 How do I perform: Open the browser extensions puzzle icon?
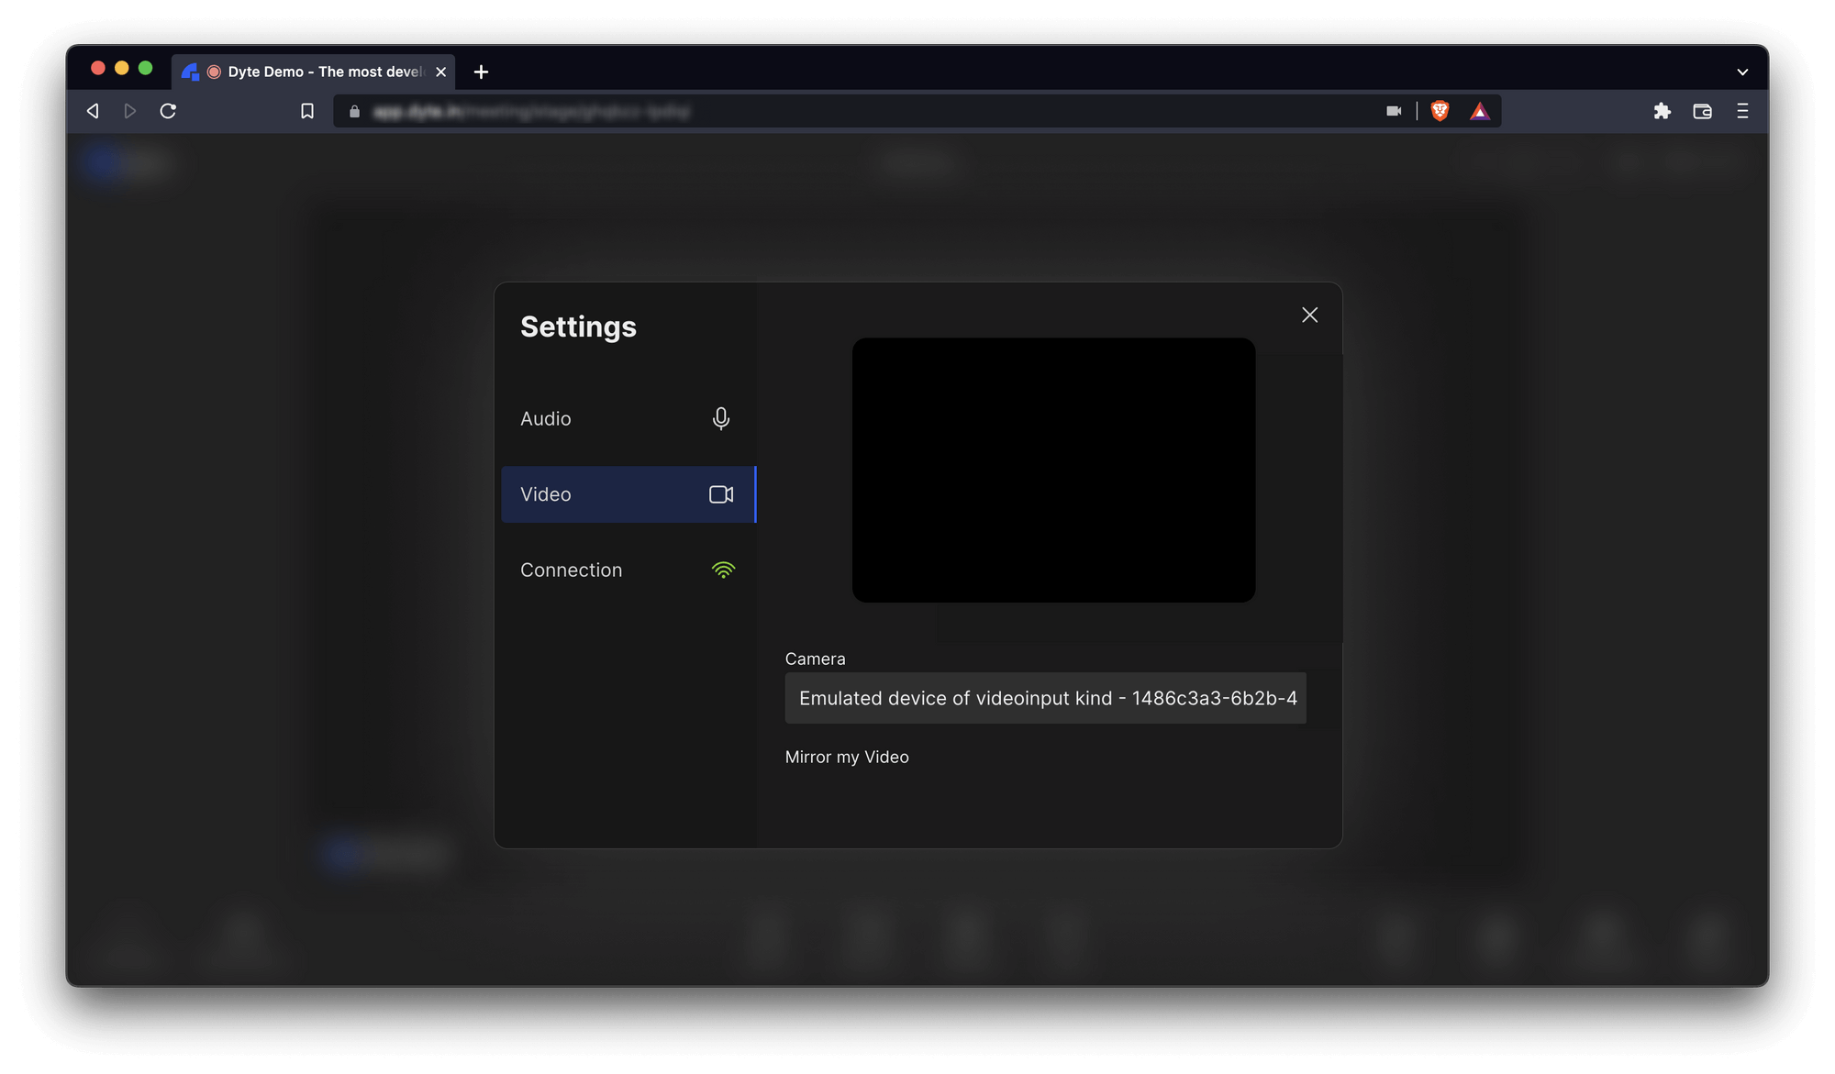point(1662,111)
